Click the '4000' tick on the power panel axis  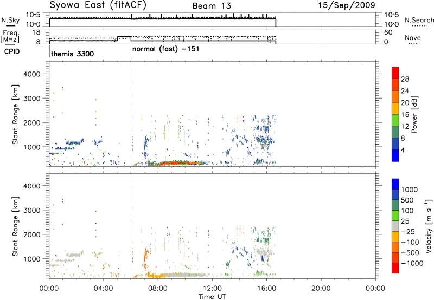[x=31, y=74]
